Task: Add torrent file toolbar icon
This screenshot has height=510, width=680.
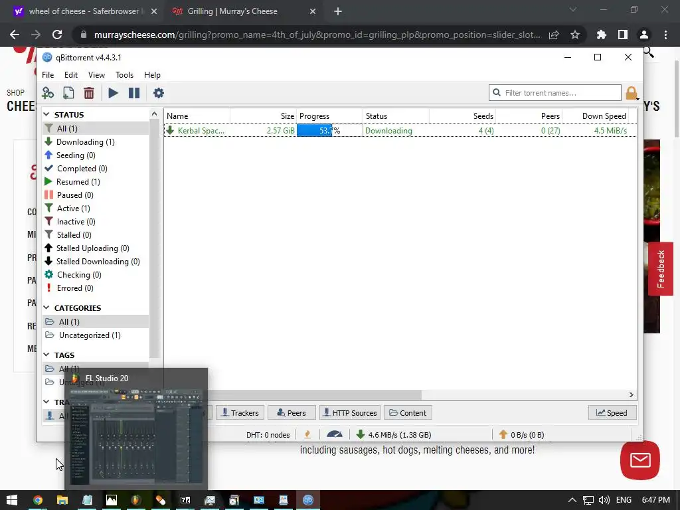Action: tap(68, 93)
